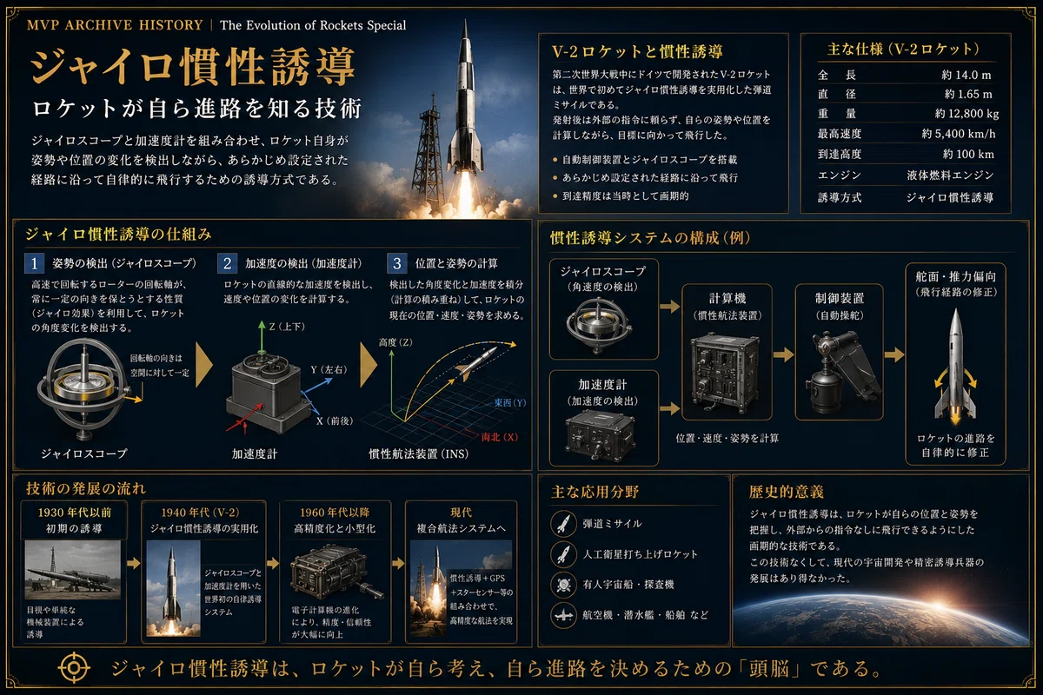Click the 主な応用分野 section heading
This screenshot has height=695, width=1043.
595,491
